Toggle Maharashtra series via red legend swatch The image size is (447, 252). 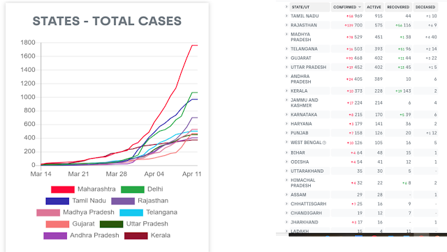[x=63, y=189]
